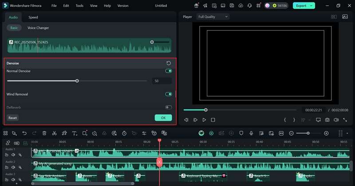Screen dimensions: 355x186
Task: Click the play-frame-forward button in the player
Action: click(x=195, y=120)
